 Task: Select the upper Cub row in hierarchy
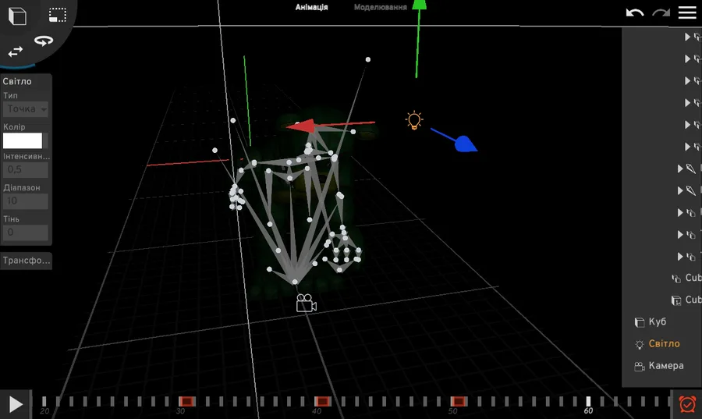[686, 278]
